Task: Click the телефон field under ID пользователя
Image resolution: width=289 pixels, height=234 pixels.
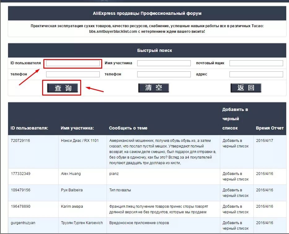Action: click(x=73, y=74)
